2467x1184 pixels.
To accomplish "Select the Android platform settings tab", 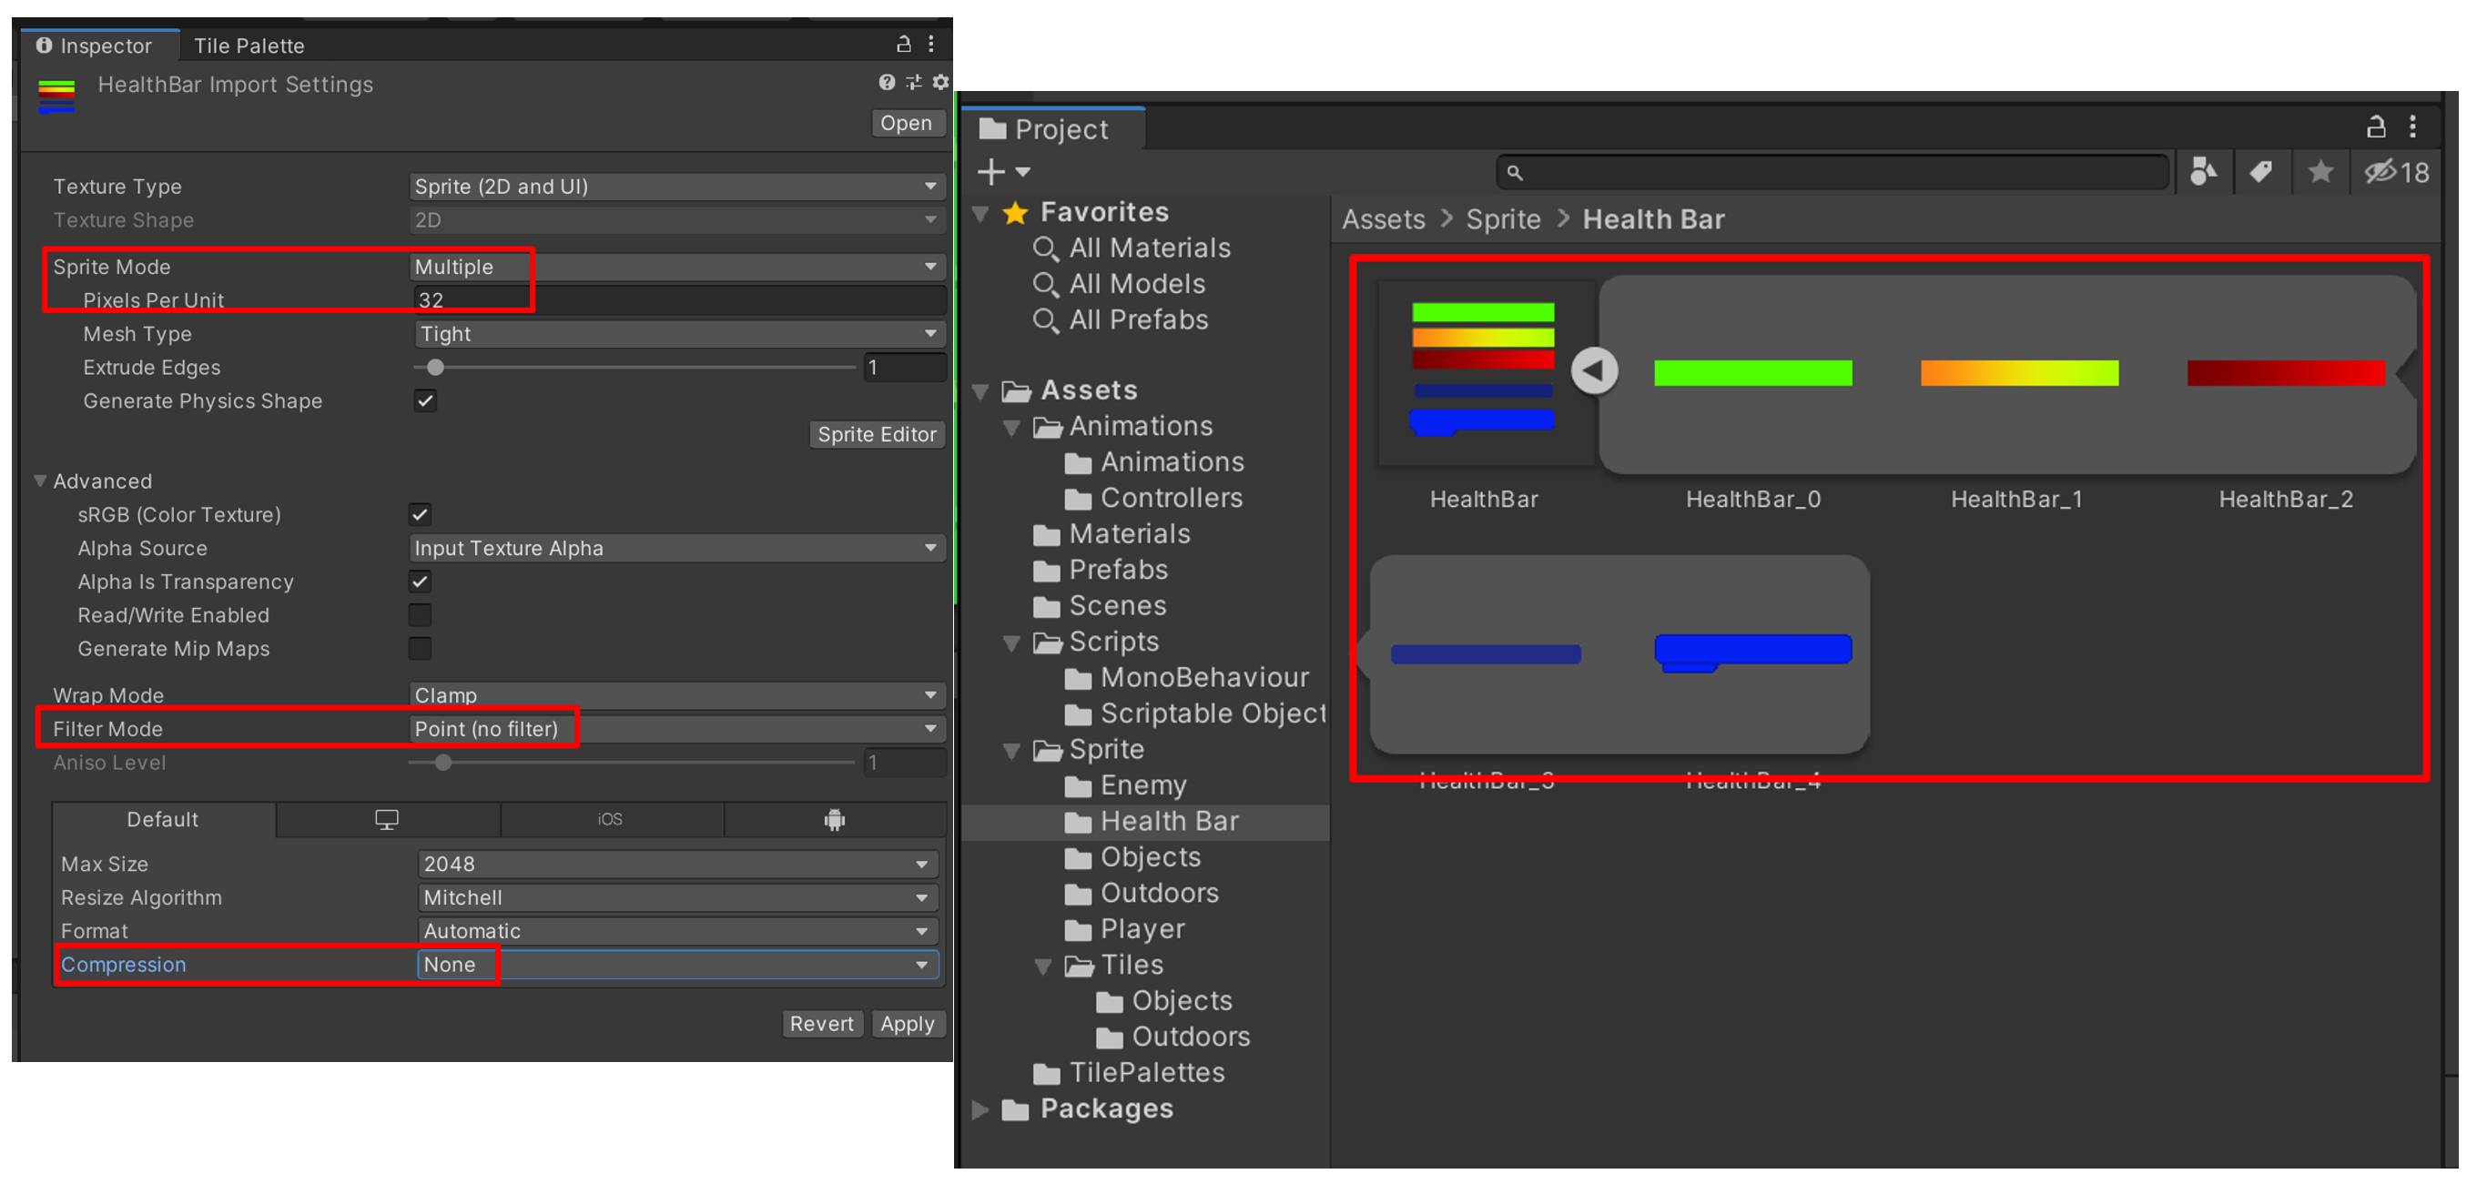I will coord(834,820).
